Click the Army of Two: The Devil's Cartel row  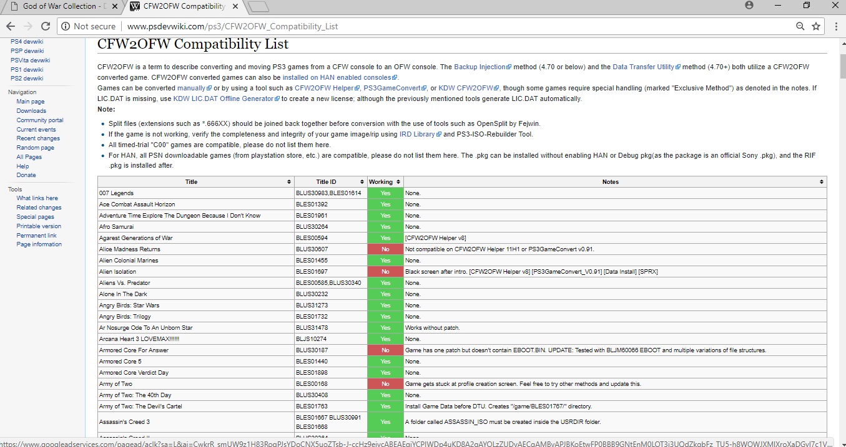pos(462,406)
